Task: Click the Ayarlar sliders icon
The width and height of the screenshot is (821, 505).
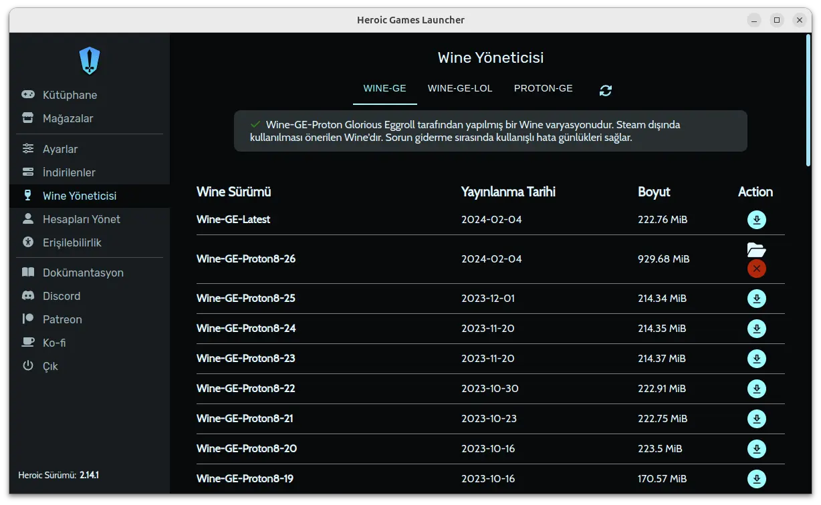Action: [x=28, y=148]
